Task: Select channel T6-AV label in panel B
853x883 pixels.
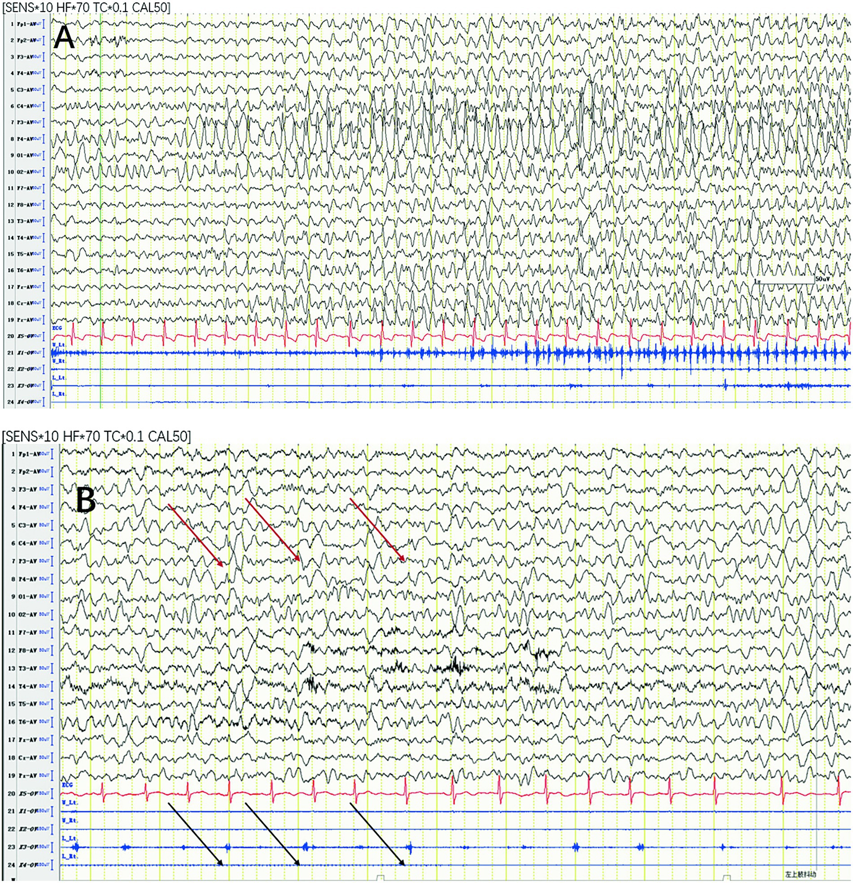Action: point(27,722)
